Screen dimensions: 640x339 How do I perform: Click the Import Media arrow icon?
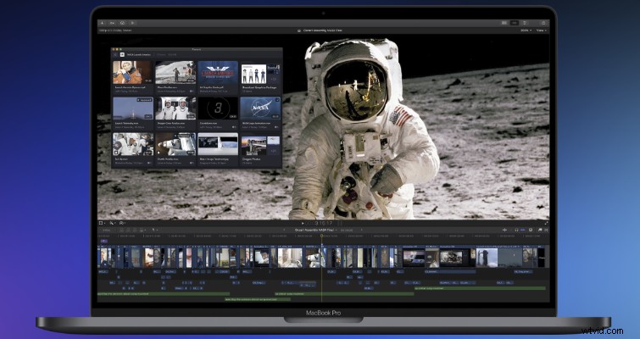[x=103, y=23]
